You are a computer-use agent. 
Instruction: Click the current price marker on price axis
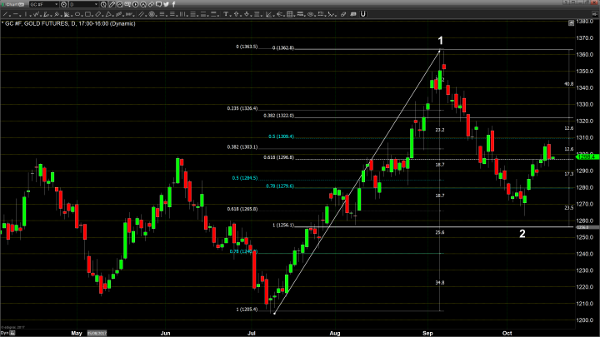(583, 156)
